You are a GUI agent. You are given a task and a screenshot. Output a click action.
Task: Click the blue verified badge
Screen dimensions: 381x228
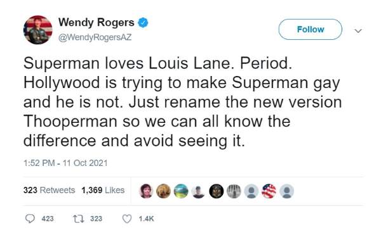pos(143,23)
